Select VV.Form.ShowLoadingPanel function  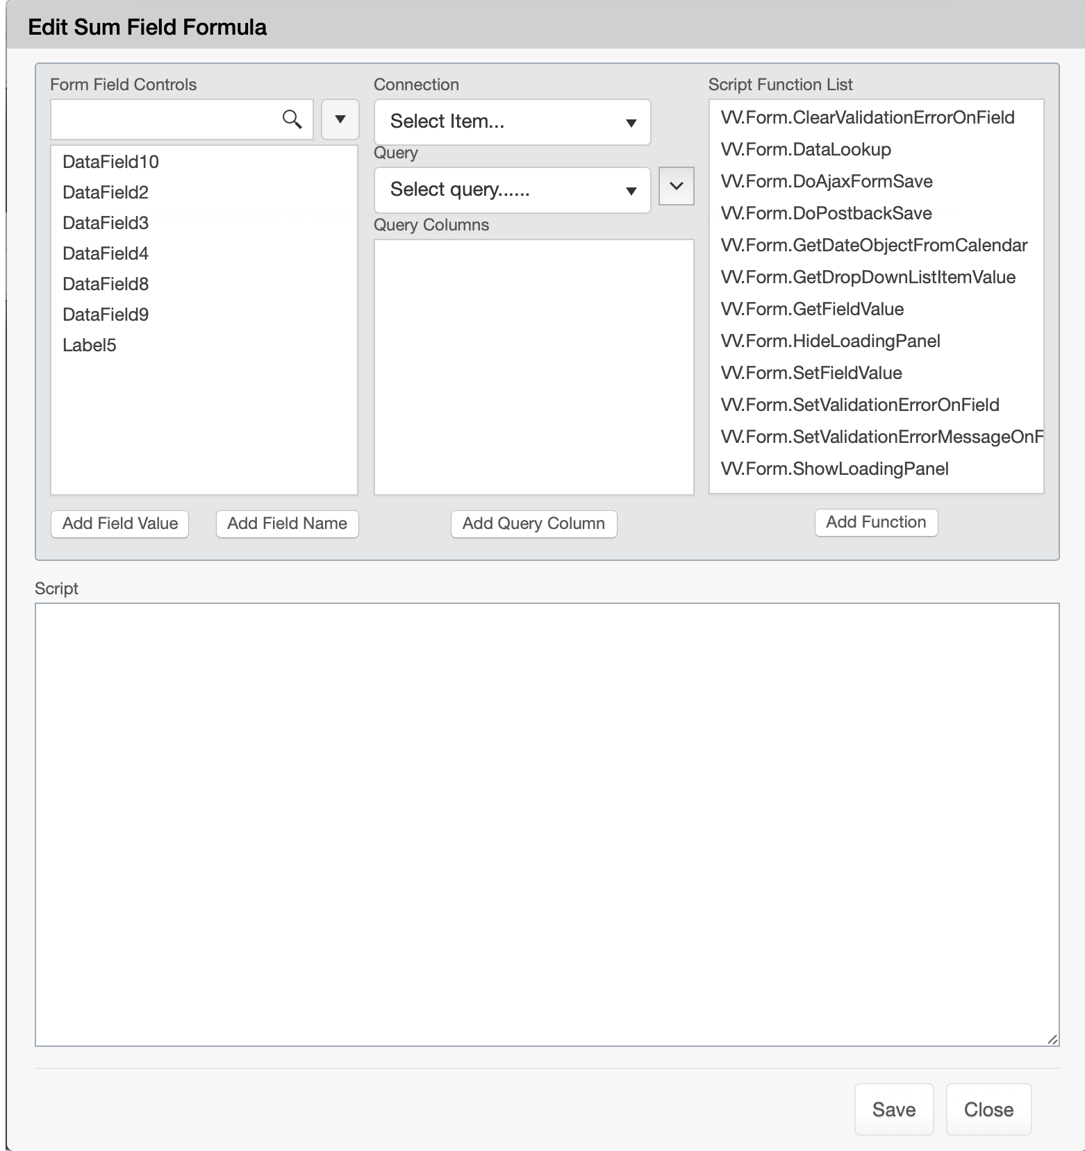(877, 469)
